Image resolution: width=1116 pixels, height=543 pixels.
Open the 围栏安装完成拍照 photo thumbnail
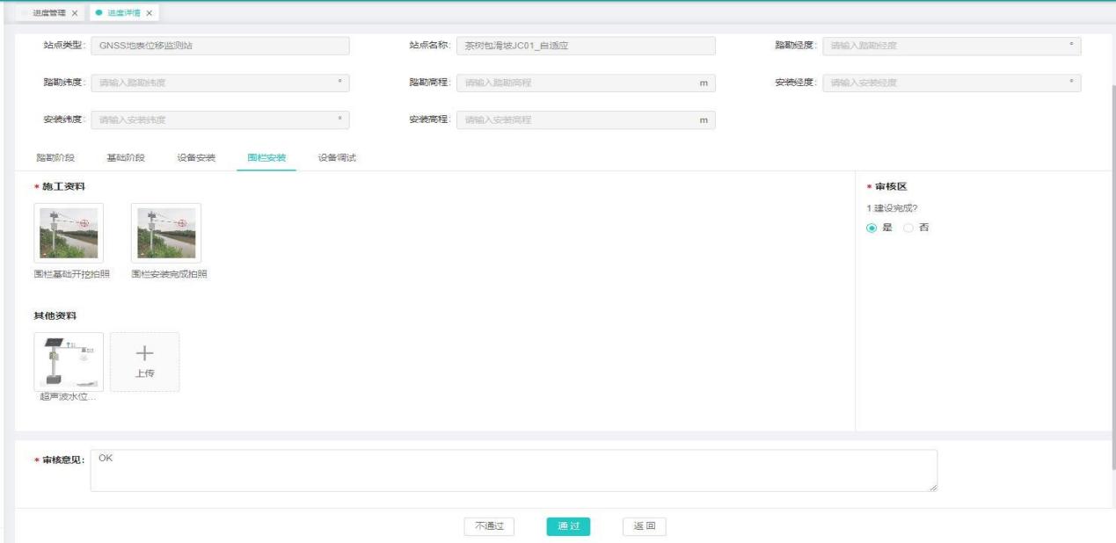pyautogui.click(x=166, y=233)
